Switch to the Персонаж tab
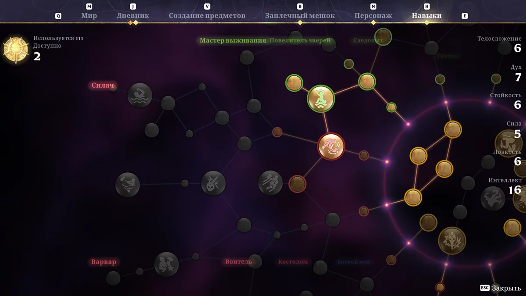 (x=373, y=16)
